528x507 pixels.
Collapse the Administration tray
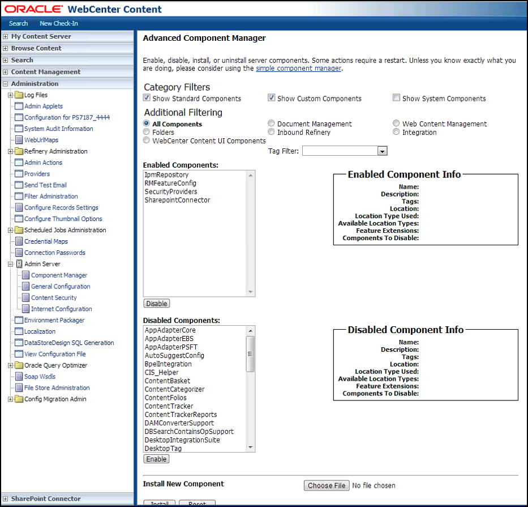6,84
